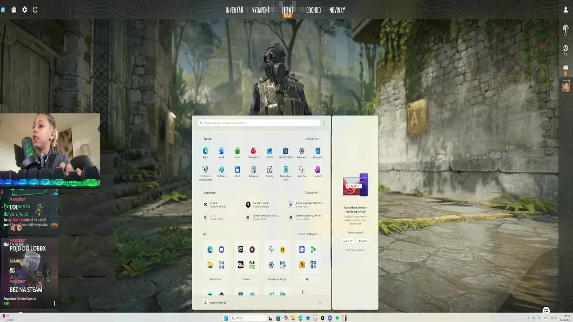Open Pomůcky a nástroje category folder

pos(277,257)
